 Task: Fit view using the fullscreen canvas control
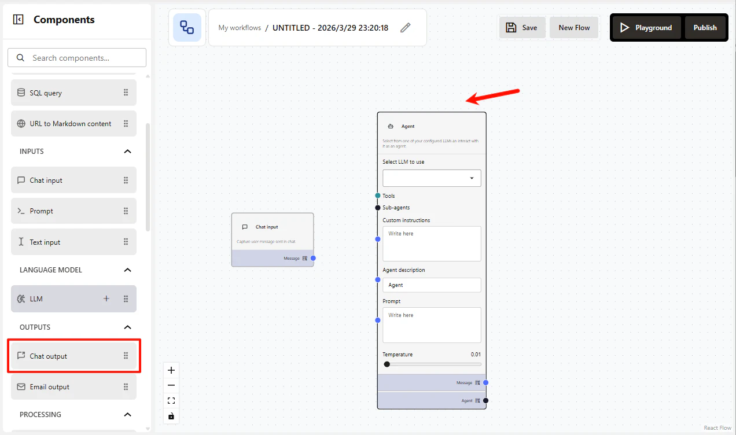click(x=171, y=400)
